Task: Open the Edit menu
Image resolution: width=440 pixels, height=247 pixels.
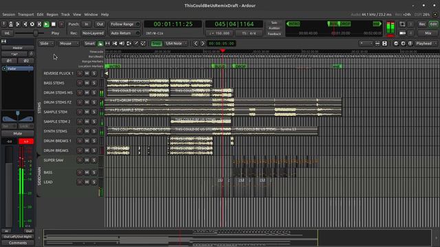Action: pyautogui.click(x=40, y=14)
